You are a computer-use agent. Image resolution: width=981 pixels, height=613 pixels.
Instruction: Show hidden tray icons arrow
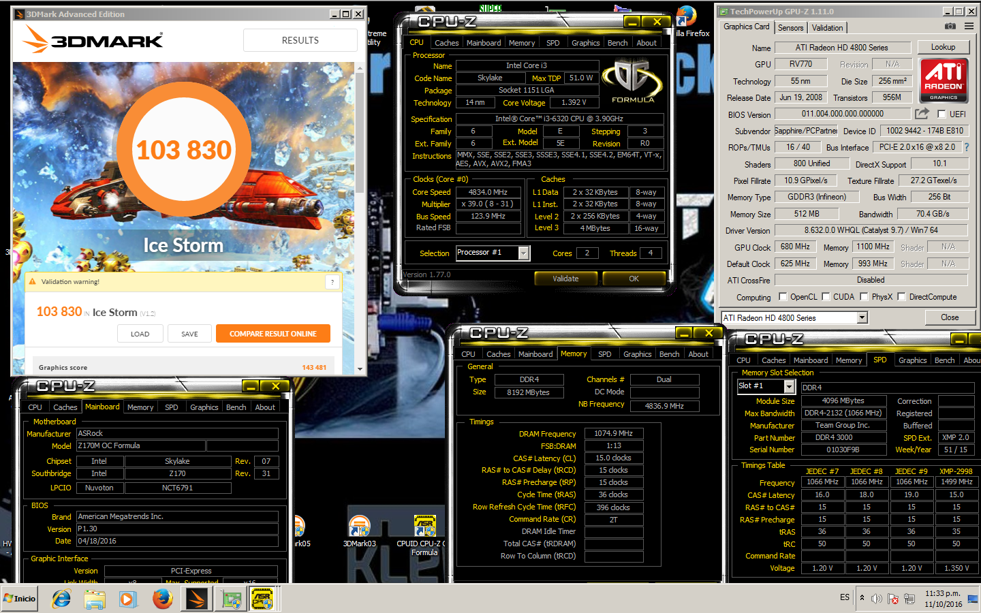click(x=862, y=598)
